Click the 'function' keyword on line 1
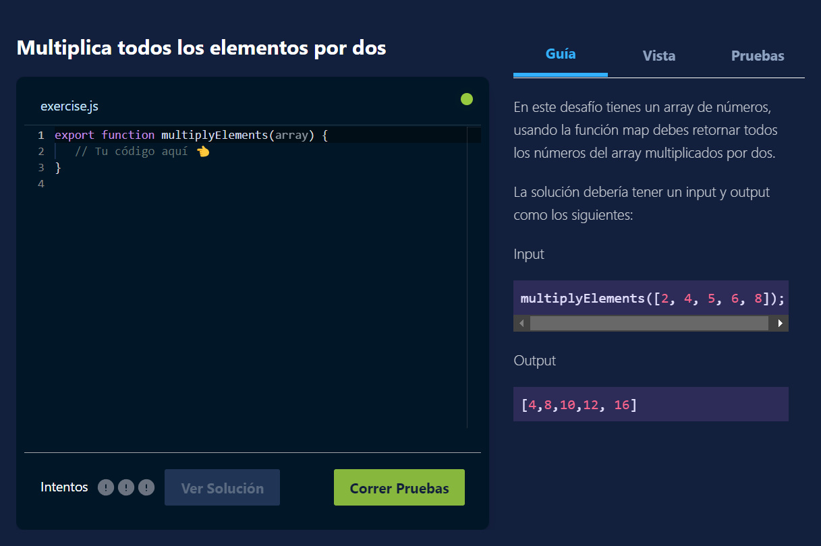 (128, 135)
